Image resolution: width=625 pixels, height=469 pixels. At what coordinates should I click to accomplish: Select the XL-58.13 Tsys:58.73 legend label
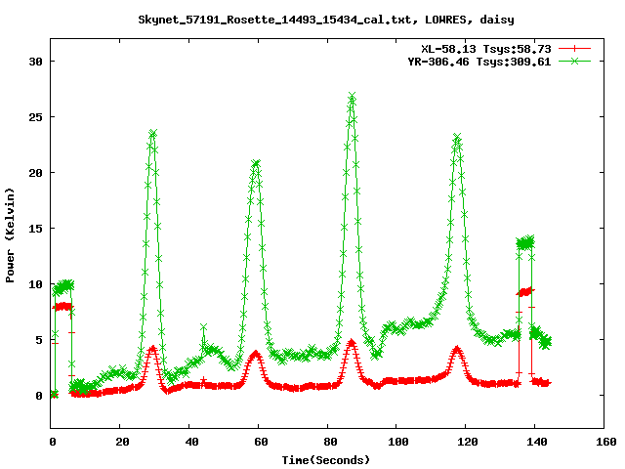[486, 49]
